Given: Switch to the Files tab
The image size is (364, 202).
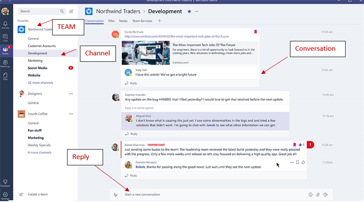Looking at the screenshot, I should (x=111, y=21).
